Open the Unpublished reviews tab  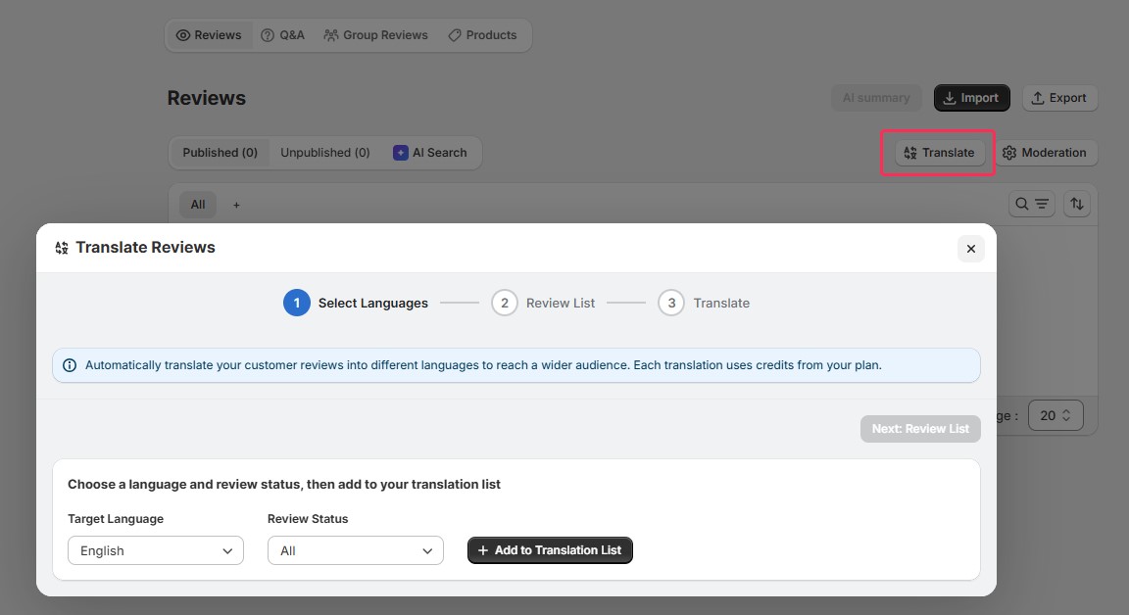pyautogui.click(x=324, y=152)
